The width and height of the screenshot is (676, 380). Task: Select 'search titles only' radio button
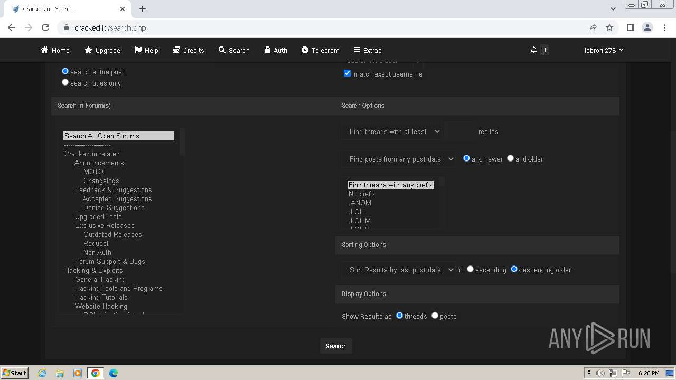click(65, 82)
